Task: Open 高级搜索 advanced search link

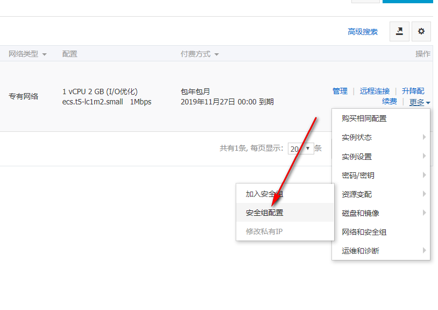Action: (x=363, y=32)
